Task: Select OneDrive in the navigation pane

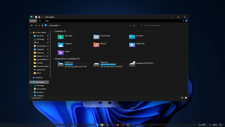Action: point(39,78)
